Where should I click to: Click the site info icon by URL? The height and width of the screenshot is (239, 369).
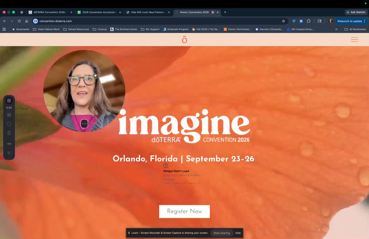35,21
